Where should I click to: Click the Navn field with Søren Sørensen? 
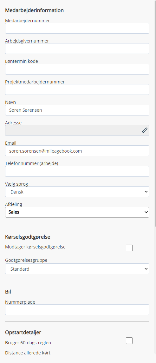(x=77, y=110)
